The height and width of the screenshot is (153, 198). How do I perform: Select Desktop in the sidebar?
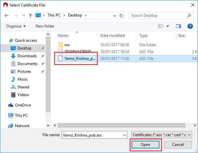(x=23, y=48)
